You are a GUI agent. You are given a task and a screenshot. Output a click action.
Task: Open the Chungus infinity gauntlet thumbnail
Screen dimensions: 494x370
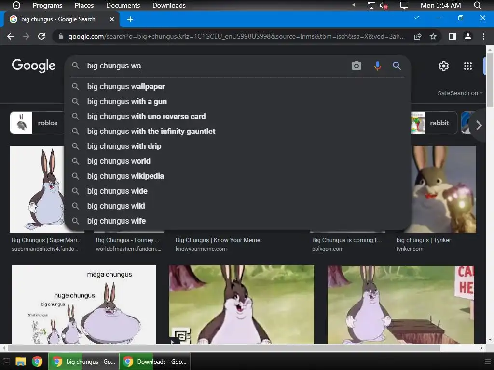444,189
